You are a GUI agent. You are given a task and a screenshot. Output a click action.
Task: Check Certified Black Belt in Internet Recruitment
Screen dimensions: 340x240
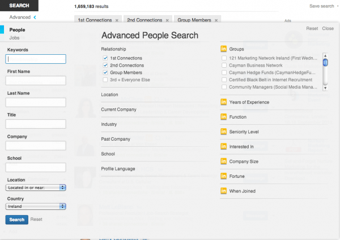pos(224,80)
